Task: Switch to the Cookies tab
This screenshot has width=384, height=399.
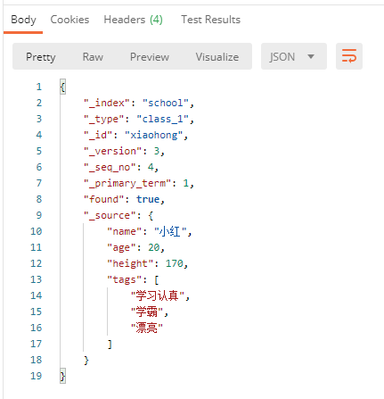Action: point(69,20)
